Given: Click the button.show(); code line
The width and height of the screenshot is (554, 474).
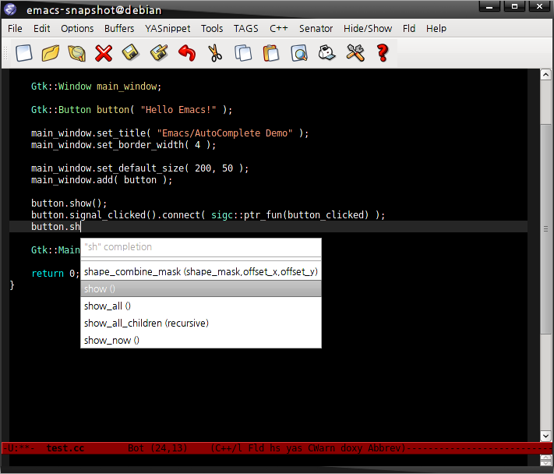Looking at the screenshot, I should tap(69, 203).
